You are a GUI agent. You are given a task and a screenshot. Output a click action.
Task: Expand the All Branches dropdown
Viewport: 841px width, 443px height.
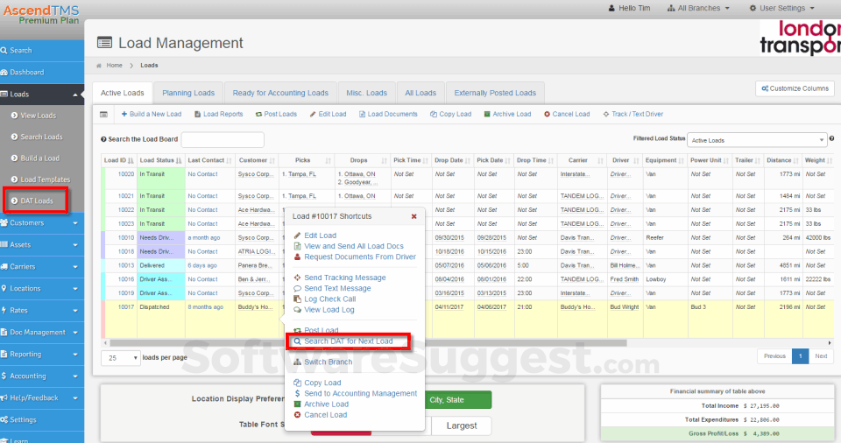[703, 8]
